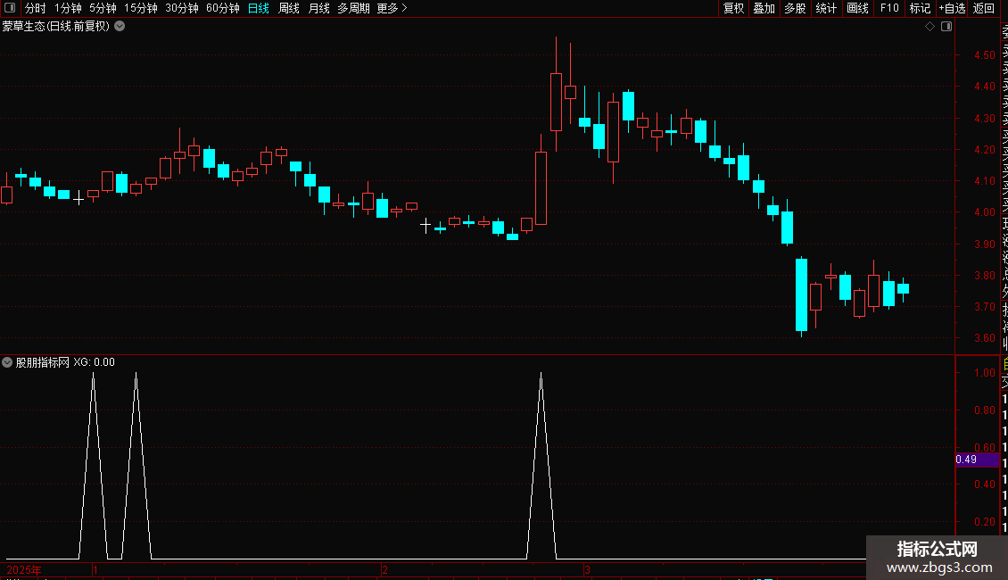Open the 统计 statistics tool
1008x580 pixels.
tap(826, 8)
